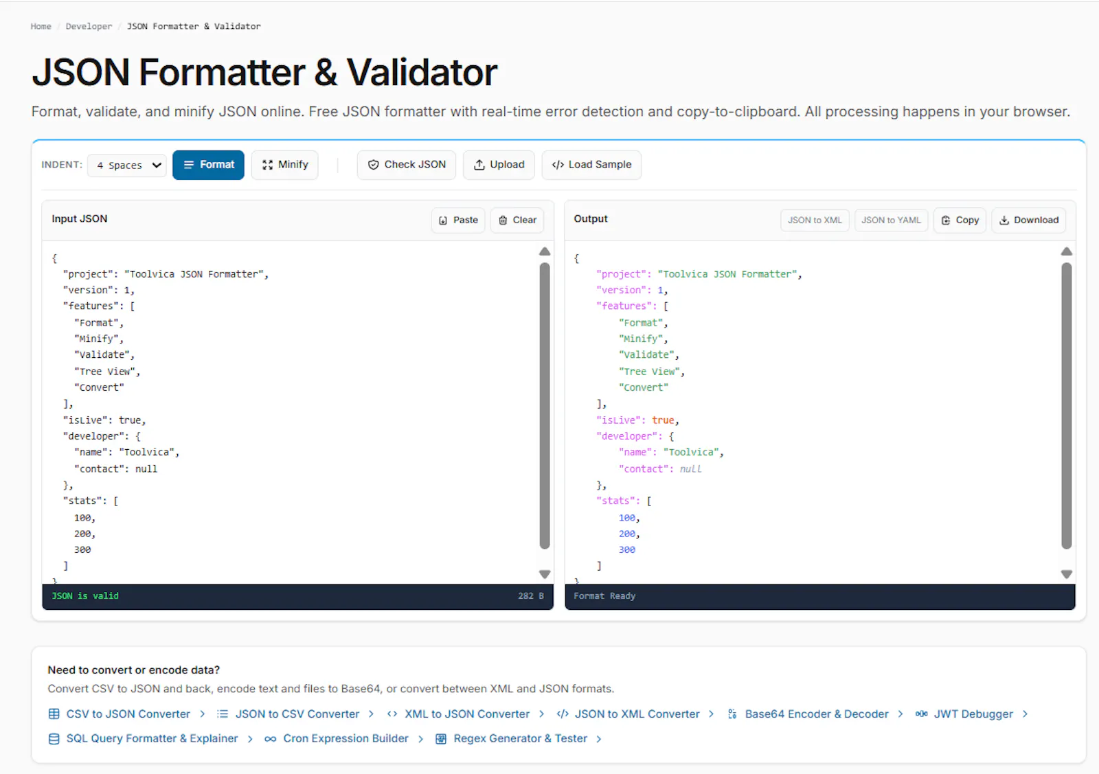Click the JSON to XML code icon
The image size is (1099, 774).
[563, 714]
